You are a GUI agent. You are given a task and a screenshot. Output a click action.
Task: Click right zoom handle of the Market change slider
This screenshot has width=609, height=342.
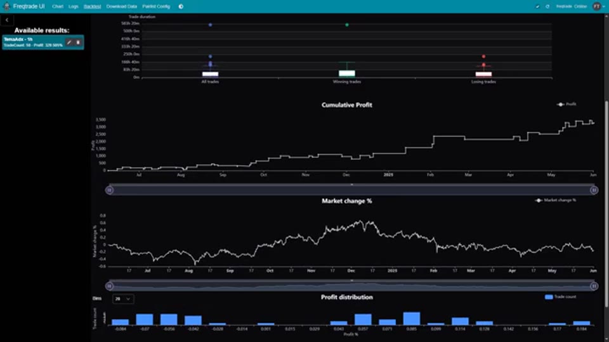point(594,286)
